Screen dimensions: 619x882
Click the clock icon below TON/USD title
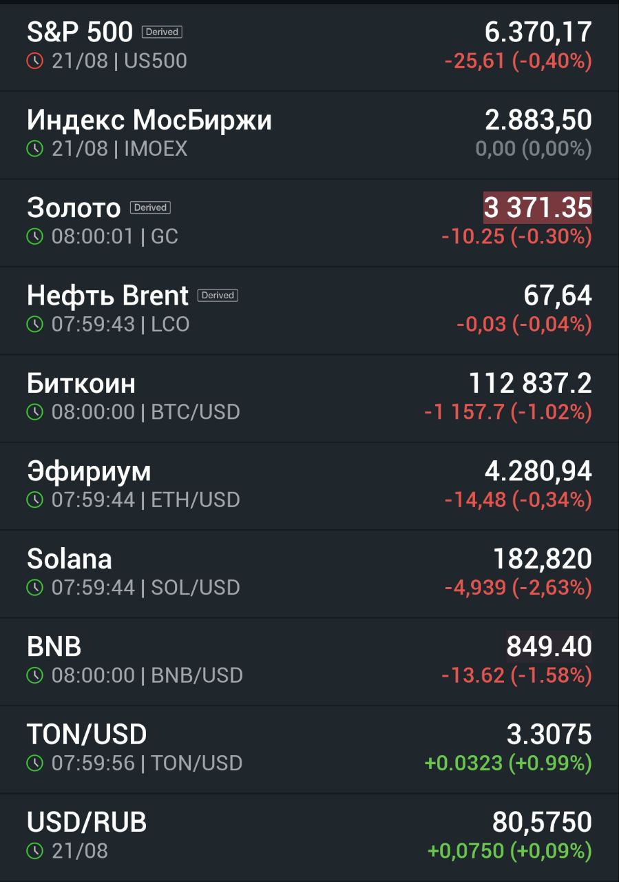34,763
